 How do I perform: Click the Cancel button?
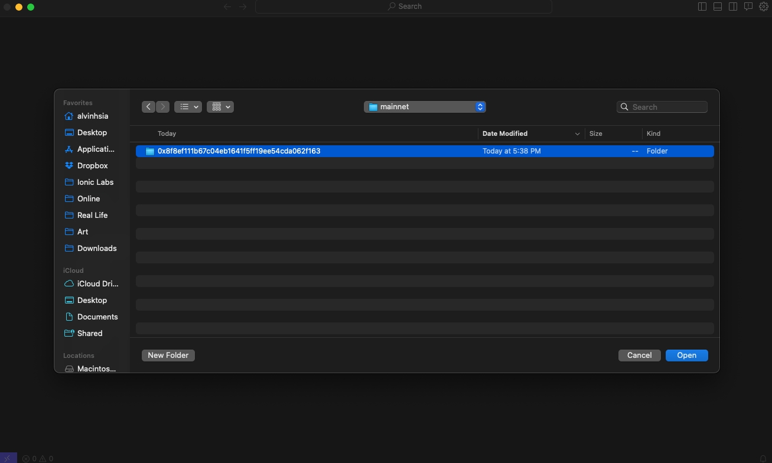(640, 355)
